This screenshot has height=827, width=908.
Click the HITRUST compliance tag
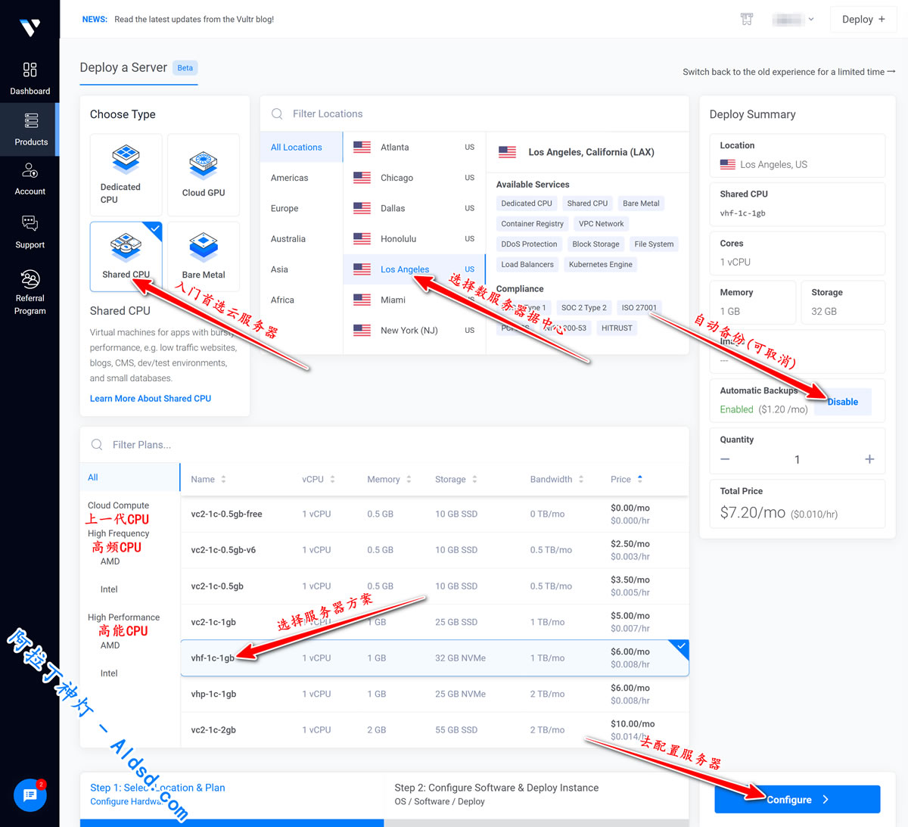pyautogui.click(x=617, y=328)
